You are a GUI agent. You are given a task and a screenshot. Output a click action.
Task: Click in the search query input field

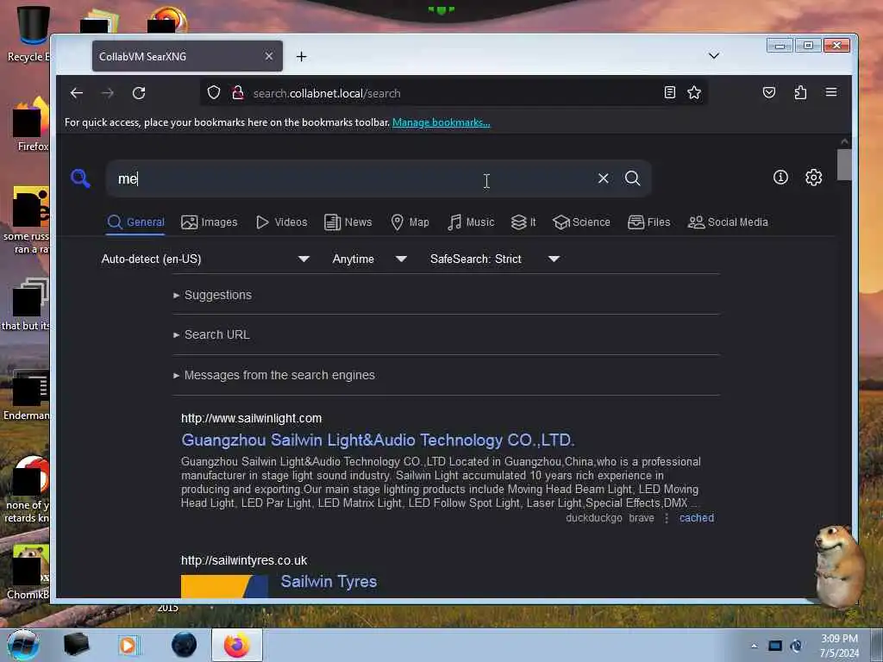tap(349, 178)
